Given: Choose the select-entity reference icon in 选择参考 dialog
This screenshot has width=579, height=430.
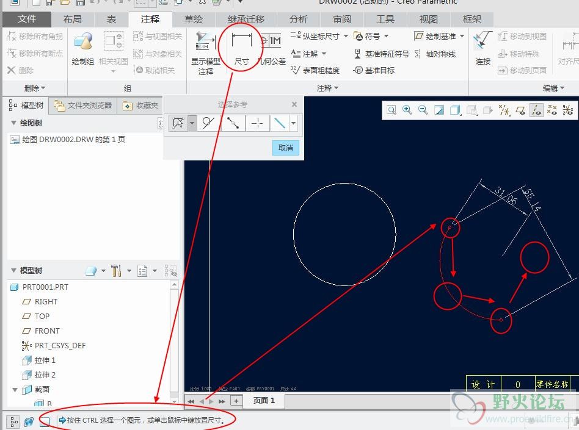Looking at the screenshot, I should coord(178,123).
